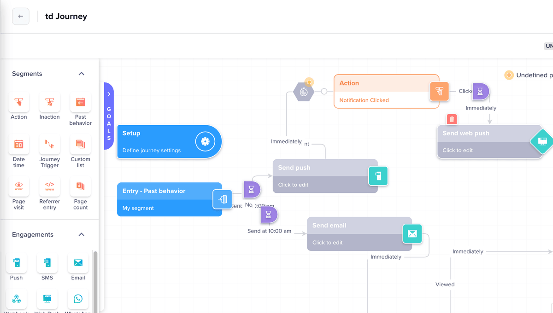Select the Push engagement icon
This screenshot has height=313, width=553.
coord(17,263)
